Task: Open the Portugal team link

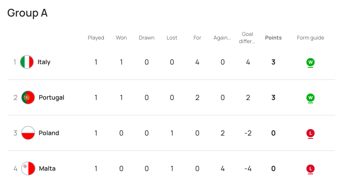Action: coord(51,98)
